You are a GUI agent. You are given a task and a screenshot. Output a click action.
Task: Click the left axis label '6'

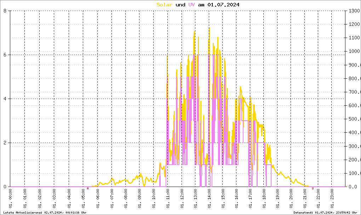point(5,55)
